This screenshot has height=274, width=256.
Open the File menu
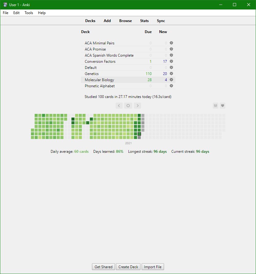click(x=6, y=13)
